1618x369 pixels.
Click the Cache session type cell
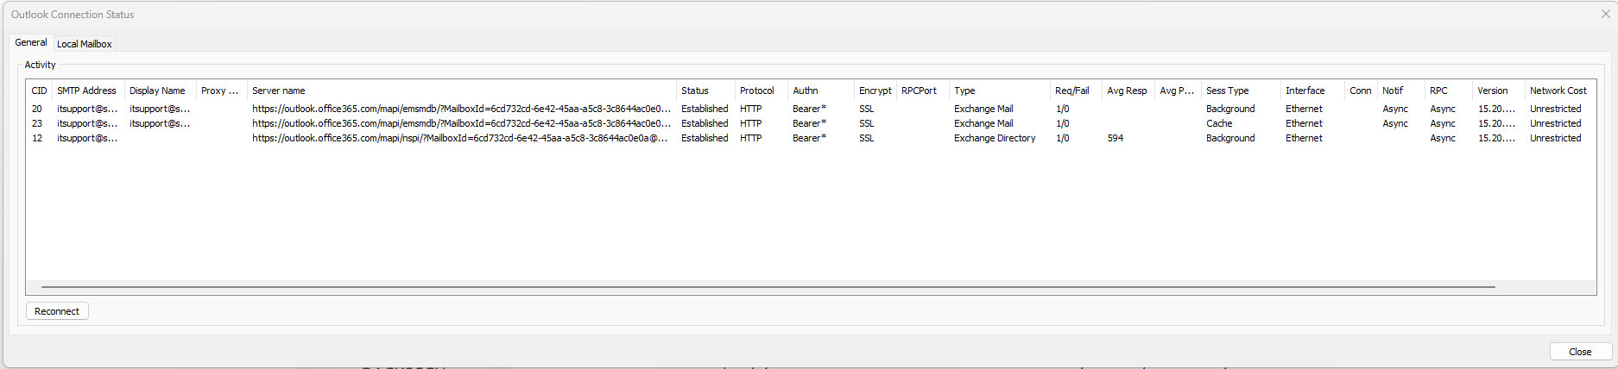pyautogui.click(x=1219, y=123)
